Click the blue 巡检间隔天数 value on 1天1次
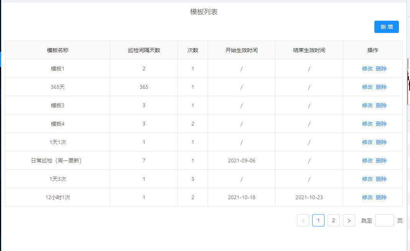This screenshot has width=410, height=251. (144, 142)
